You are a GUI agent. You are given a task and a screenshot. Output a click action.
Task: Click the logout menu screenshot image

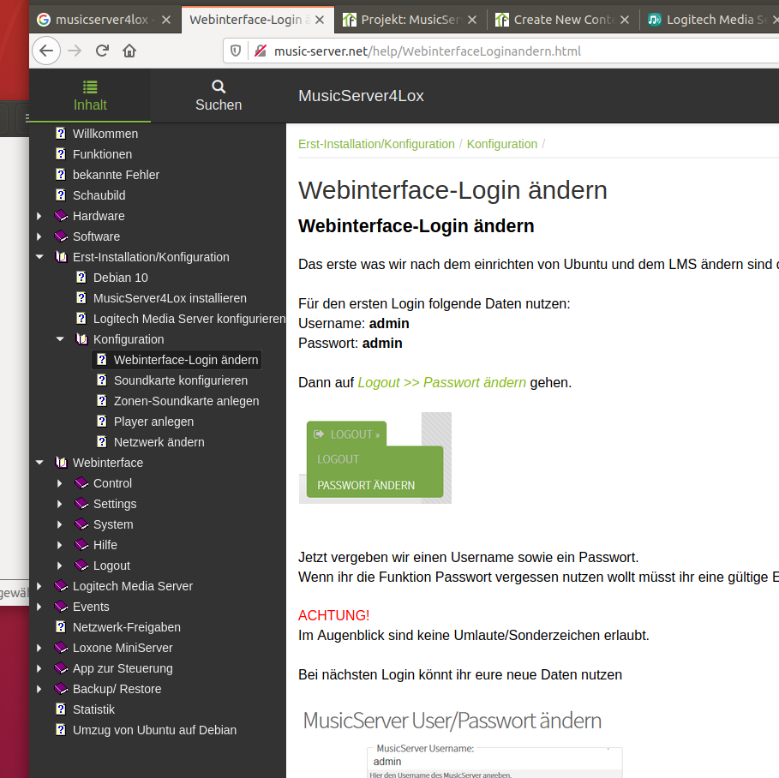tap(375, 458)
